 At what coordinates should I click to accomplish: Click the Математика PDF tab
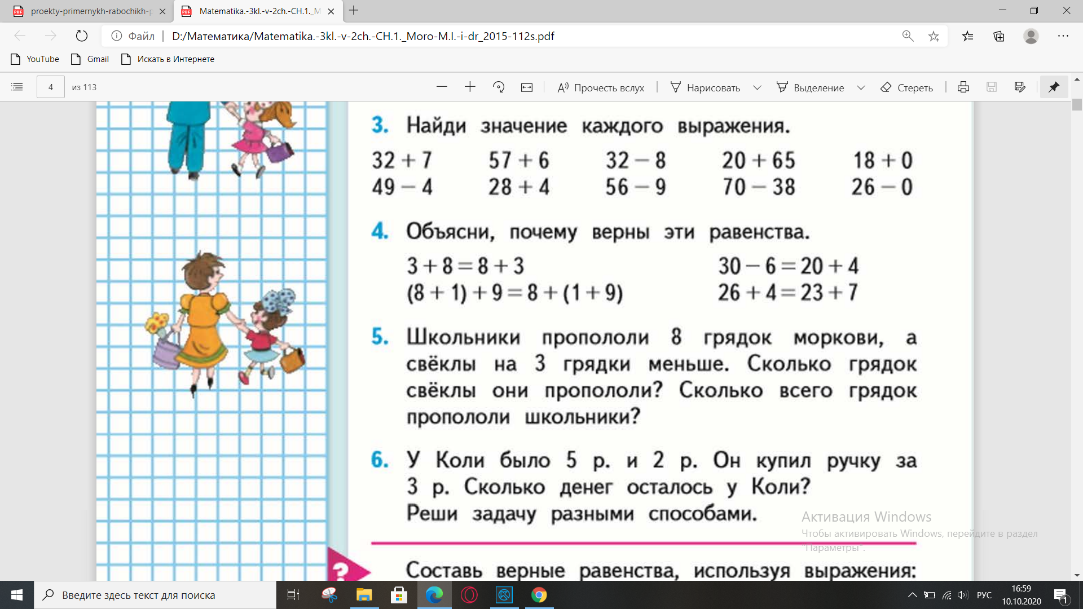click(256, 10)
